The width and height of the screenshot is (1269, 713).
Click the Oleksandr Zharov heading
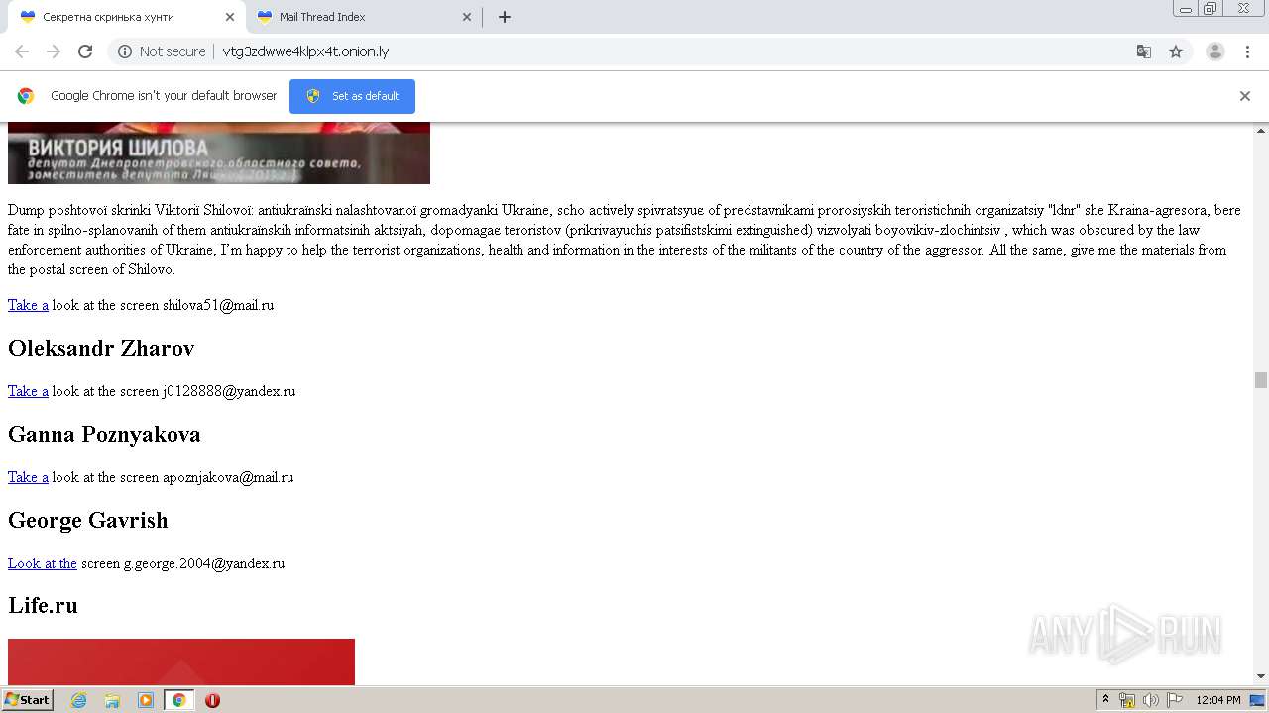click(101, 348)
